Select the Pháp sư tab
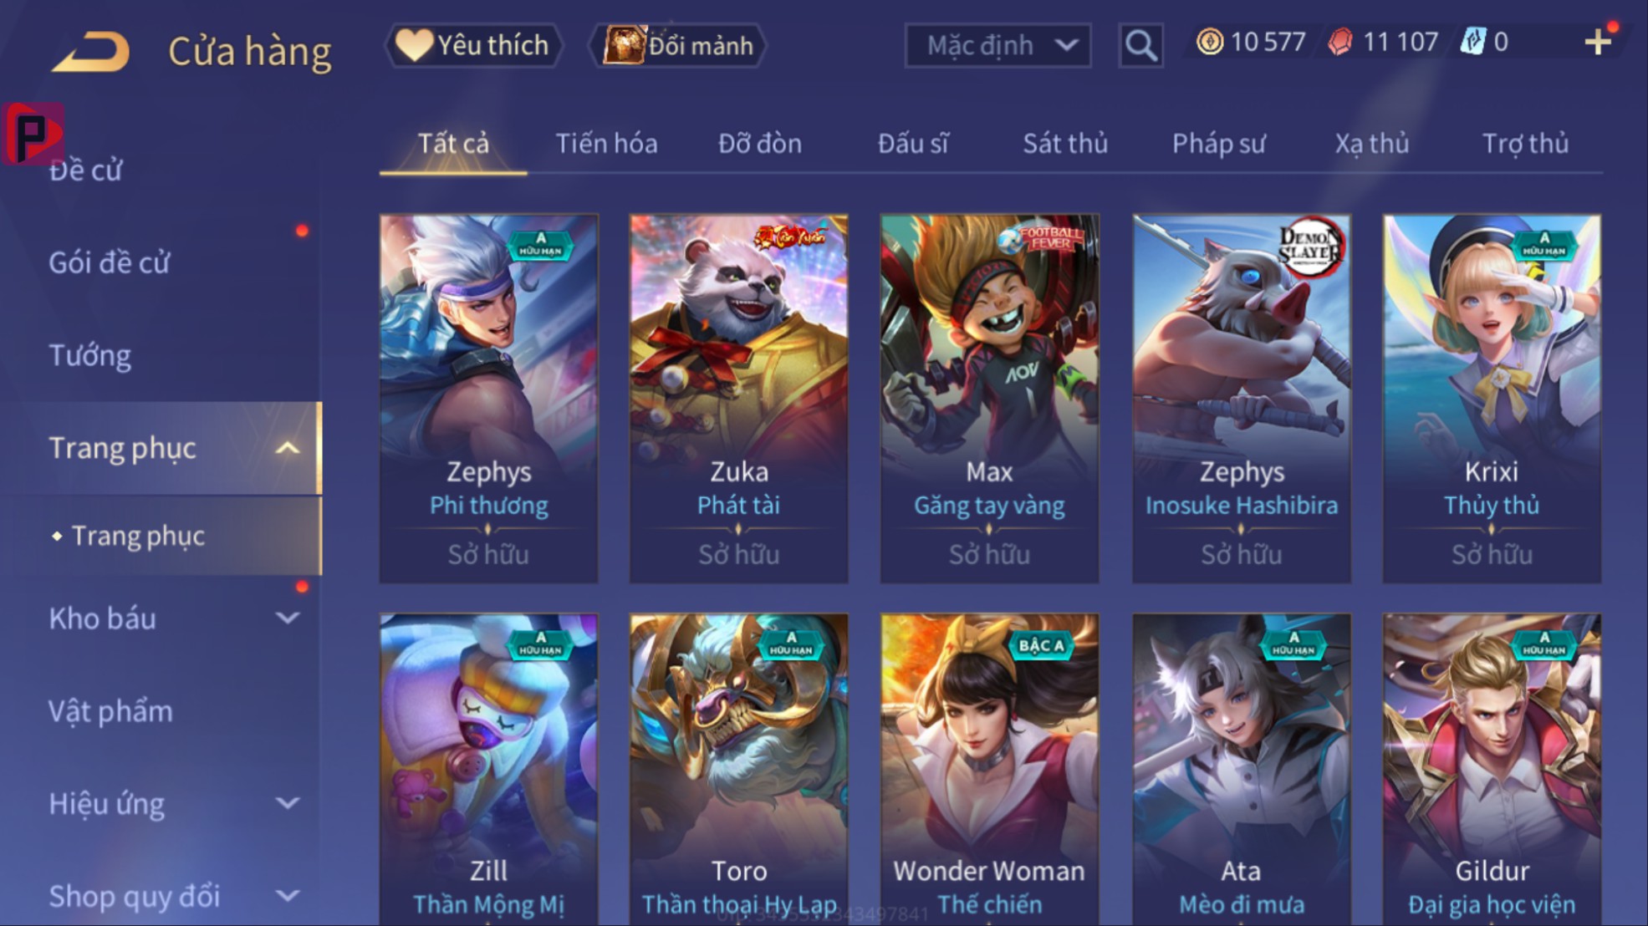Viewport: 1648px width, 926px height. (1218, 144)
